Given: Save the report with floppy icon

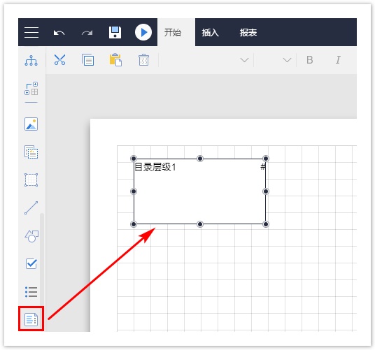Looking at the screenshot, I should [x=115, y=32].
